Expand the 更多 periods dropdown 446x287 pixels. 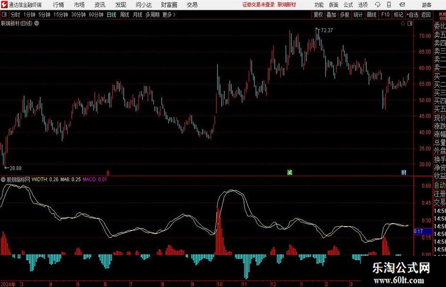pyautogui.click(x=169, y=15)
